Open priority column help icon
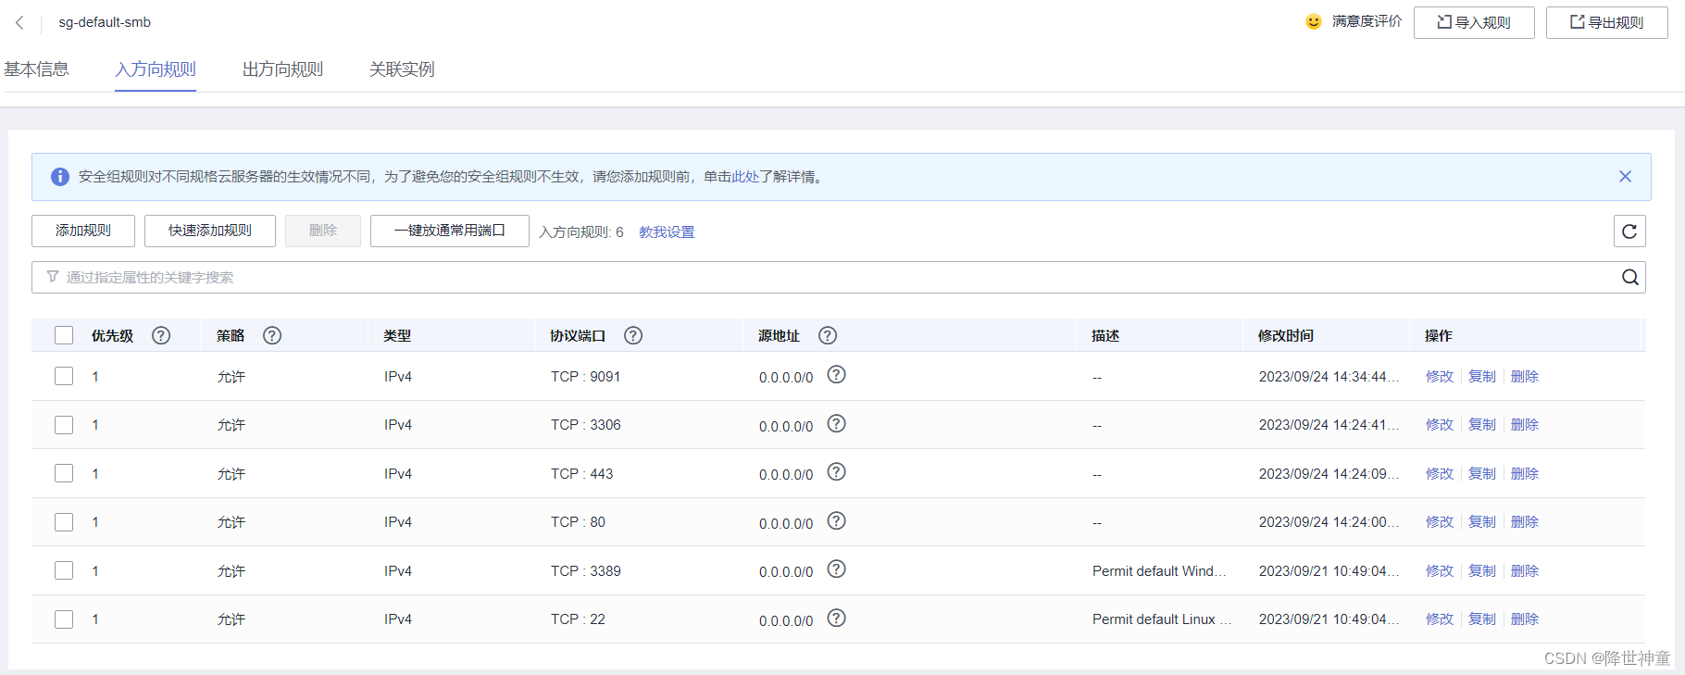This screenshot has height=675, width=1685. tap(161, 335)
